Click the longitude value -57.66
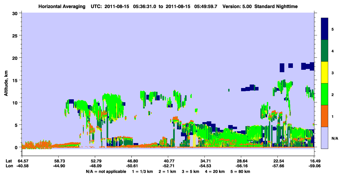This screenshot has width=349, height=179. point(278,166)
